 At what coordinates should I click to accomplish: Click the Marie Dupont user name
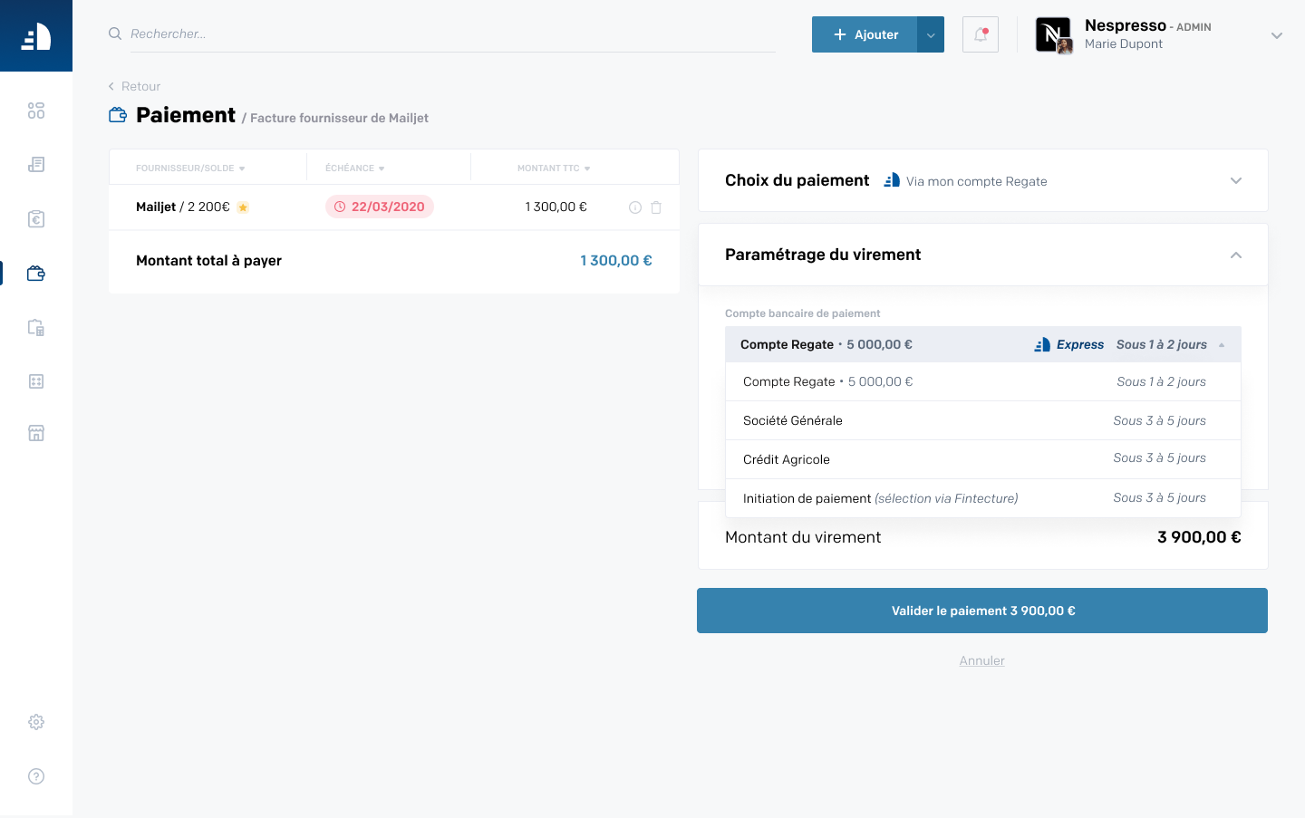click(x=1124, y=43)
